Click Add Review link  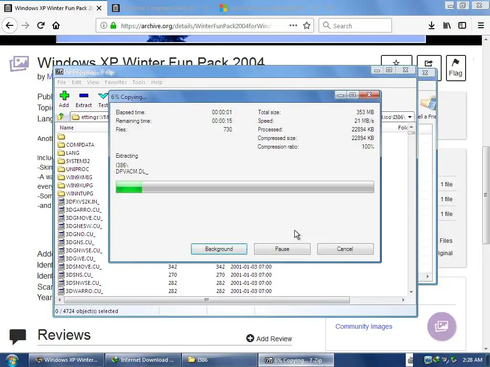point(269,339)
